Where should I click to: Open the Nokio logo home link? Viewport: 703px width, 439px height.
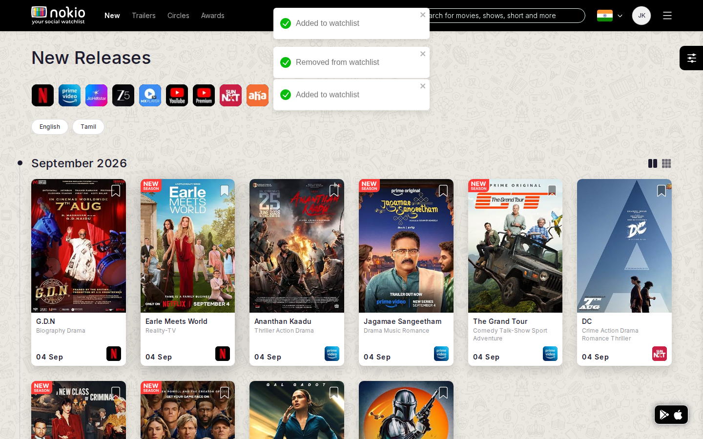(59, 15)
